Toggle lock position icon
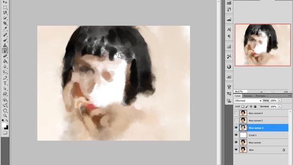 pyautogui.click(x=251, y=106)
